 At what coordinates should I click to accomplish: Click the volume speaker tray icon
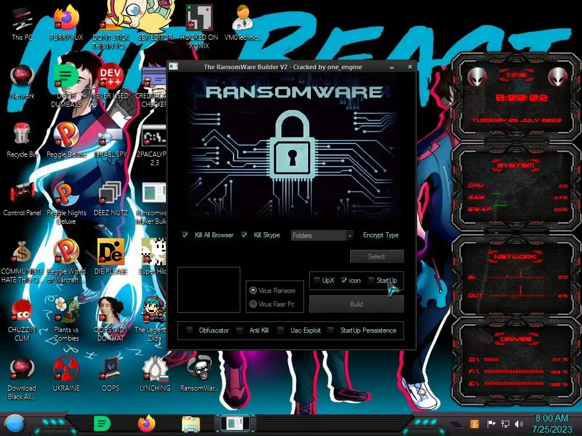pyautogui.click(x=519, y=424)
